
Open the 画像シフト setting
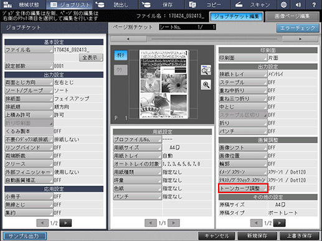(243, 148)
